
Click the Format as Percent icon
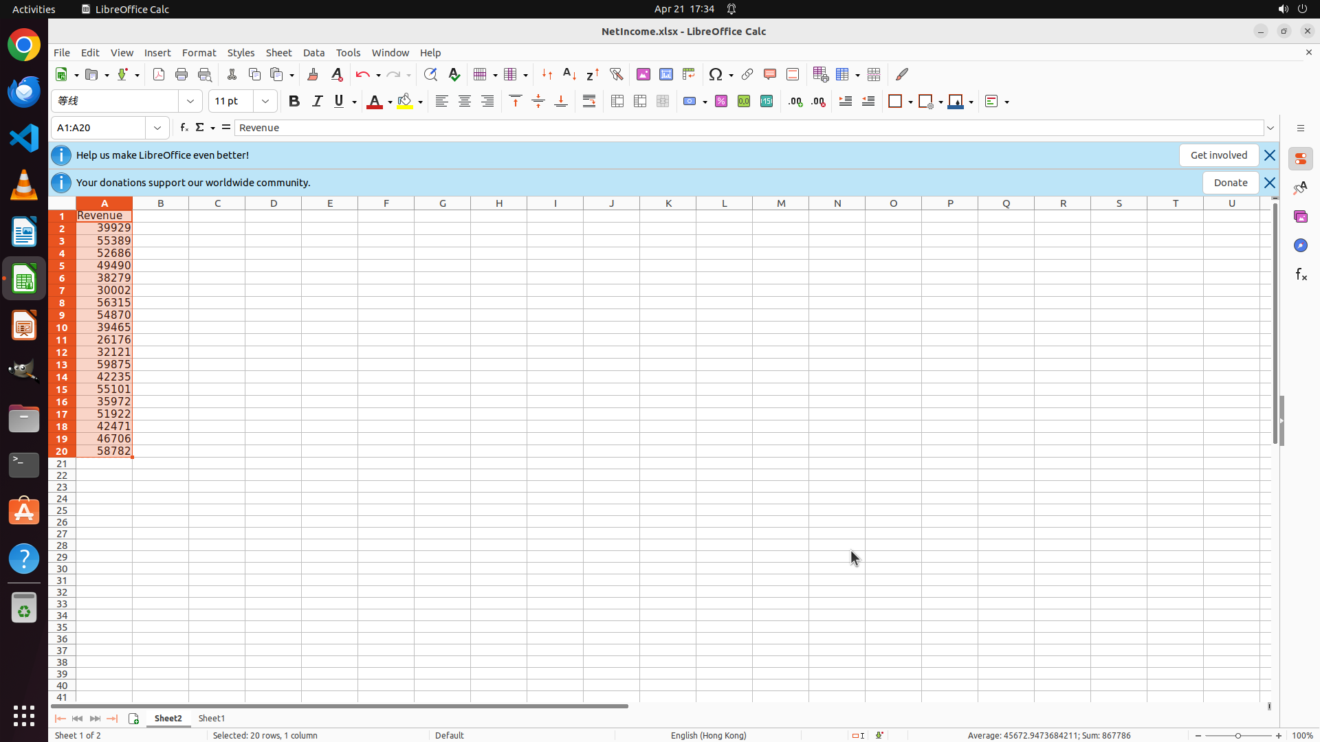click(x=721, y=102)
